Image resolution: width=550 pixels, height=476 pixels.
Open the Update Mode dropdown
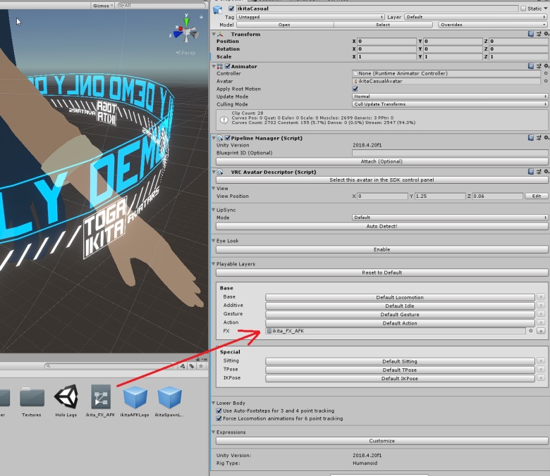click(450, 96)
